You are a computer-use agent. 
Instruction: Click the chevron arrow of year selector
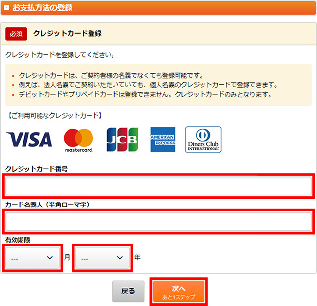click(x=120, y=258)
